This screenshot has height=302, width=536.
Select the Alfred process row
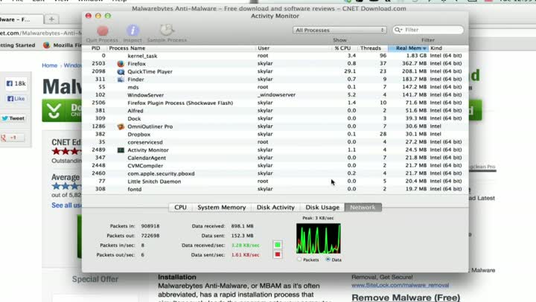(275, 111)
